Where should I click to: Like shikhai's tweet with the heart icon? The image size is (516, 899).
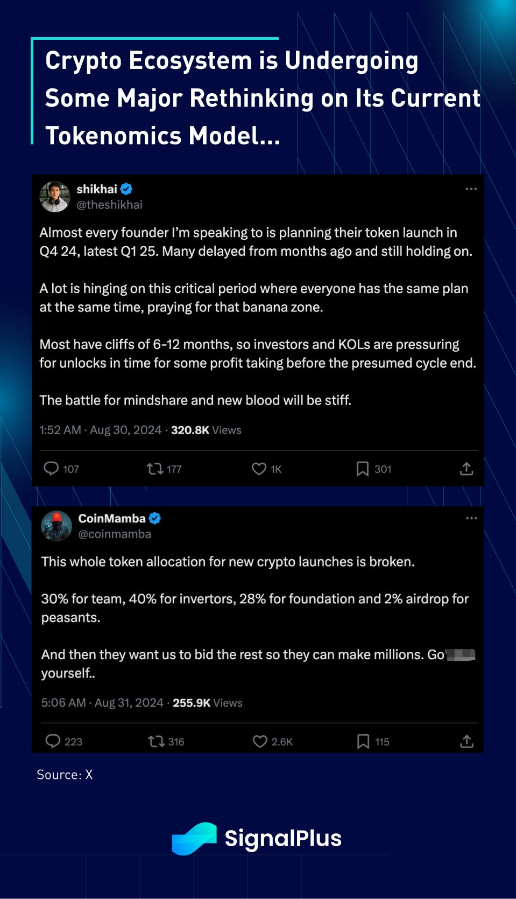point(259,469)
